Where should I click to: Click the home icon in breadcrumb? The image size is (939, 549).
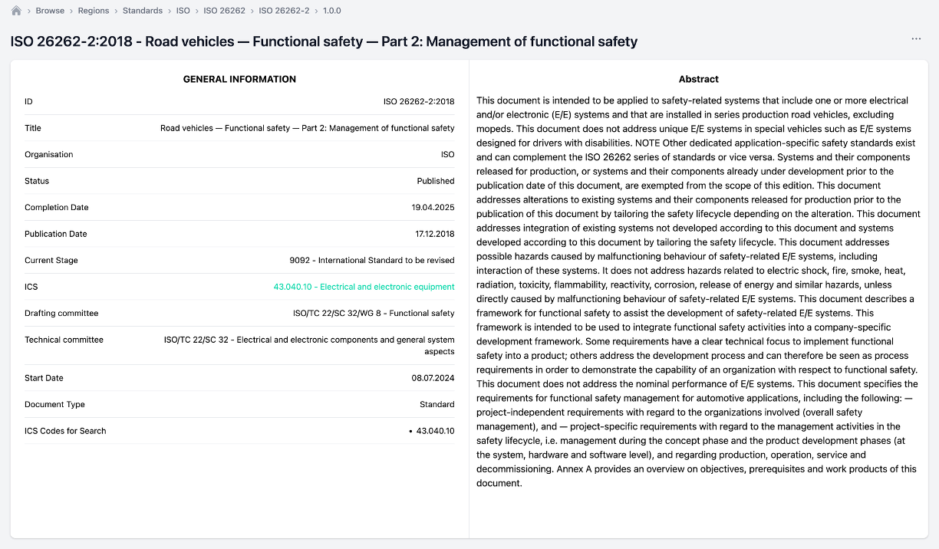(x=16, y=11)
